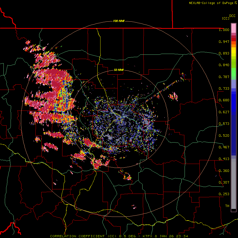Click the 100 NMI range ring label
The width and height of the screenshot is (238, 238).
tap(119, 21)
